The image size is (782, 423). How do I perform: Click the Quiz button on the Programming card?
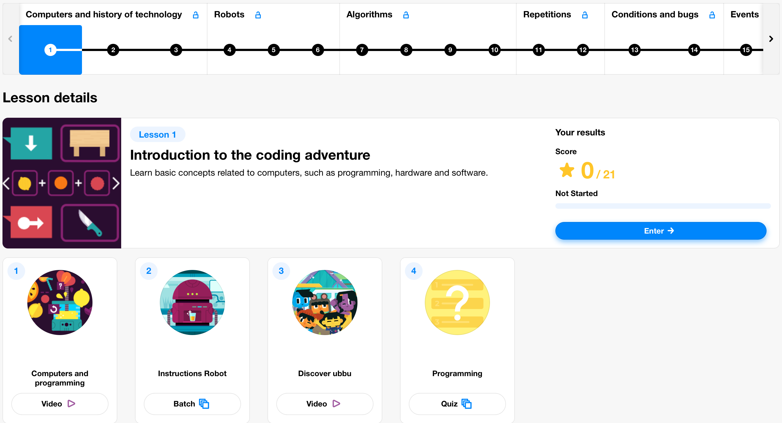[457, 404]
